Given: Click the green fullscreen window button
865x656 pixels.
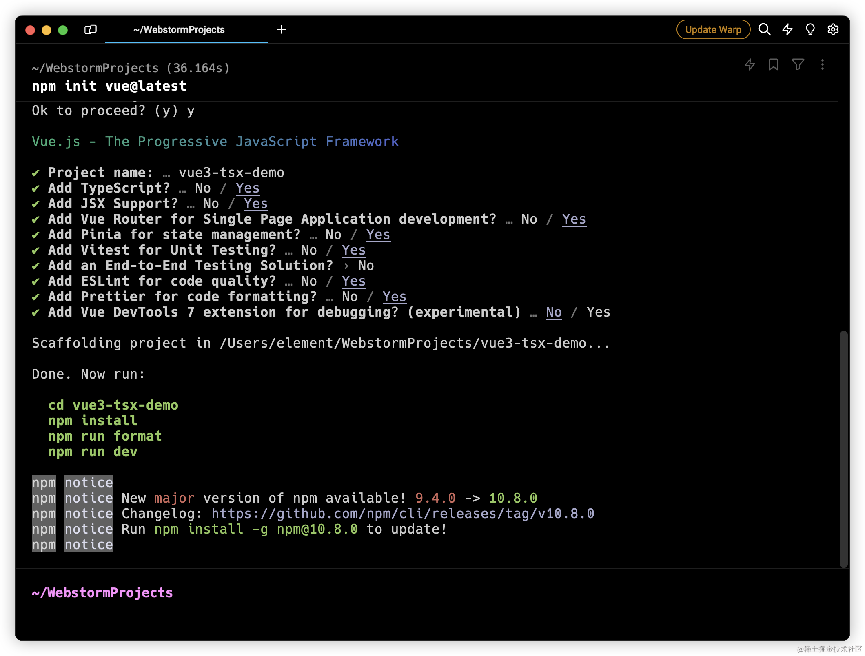Looking at the screenshot, I should (x=63, y=30).
